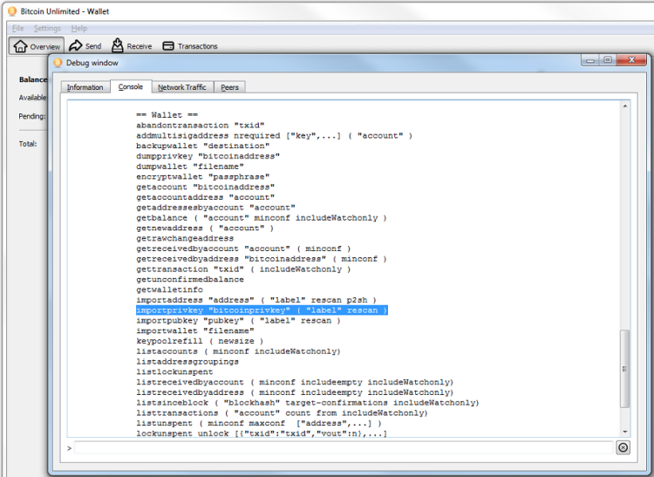Open the Help menu
Viewport: 654px width, 477px height.
point(79,29)
